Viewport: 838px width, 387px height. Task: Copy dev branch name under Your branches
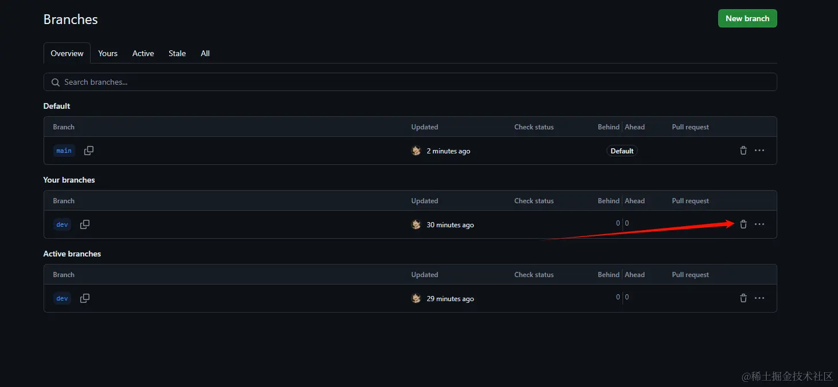pyautogui.click(x=85, y=224)
